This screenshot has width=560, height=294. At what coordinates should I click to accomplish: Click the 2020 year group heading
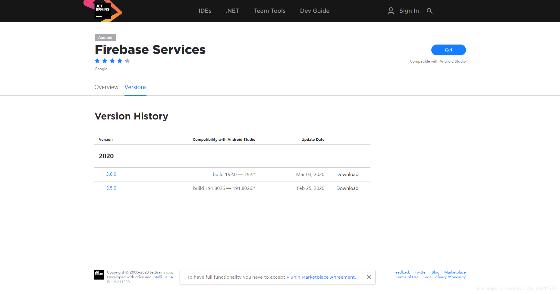106,156
